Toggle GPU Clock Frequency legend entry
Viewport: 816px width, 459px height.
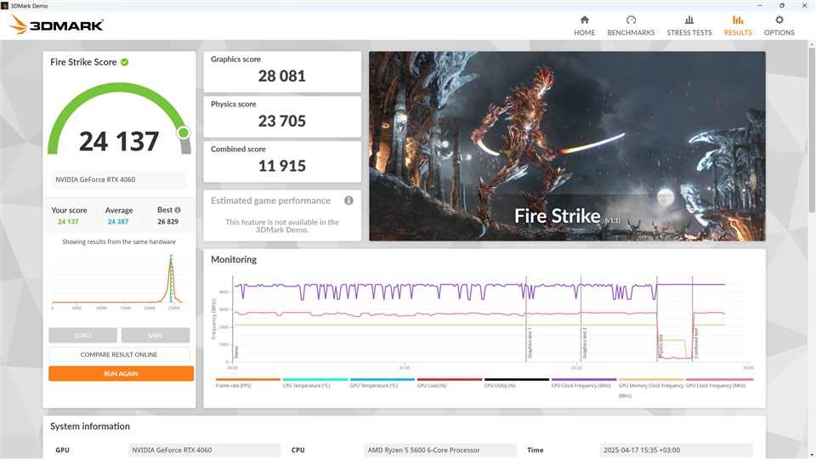click(717, 385)
